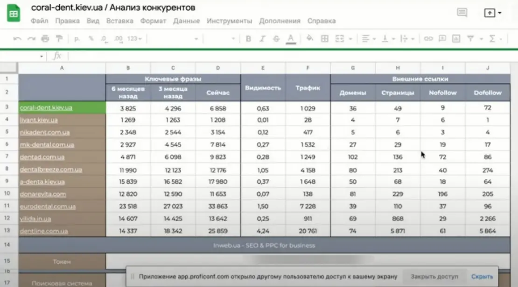Click the Закрыть доступ button

point(434,276)
